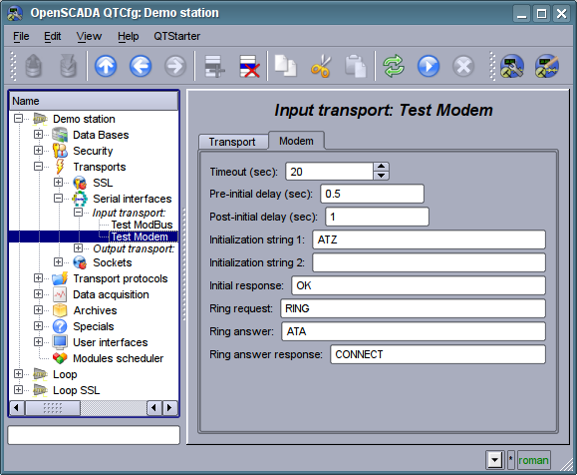Expand the Output transport tree node
Screen dimensions: 577x475
(x=78, y=247)
